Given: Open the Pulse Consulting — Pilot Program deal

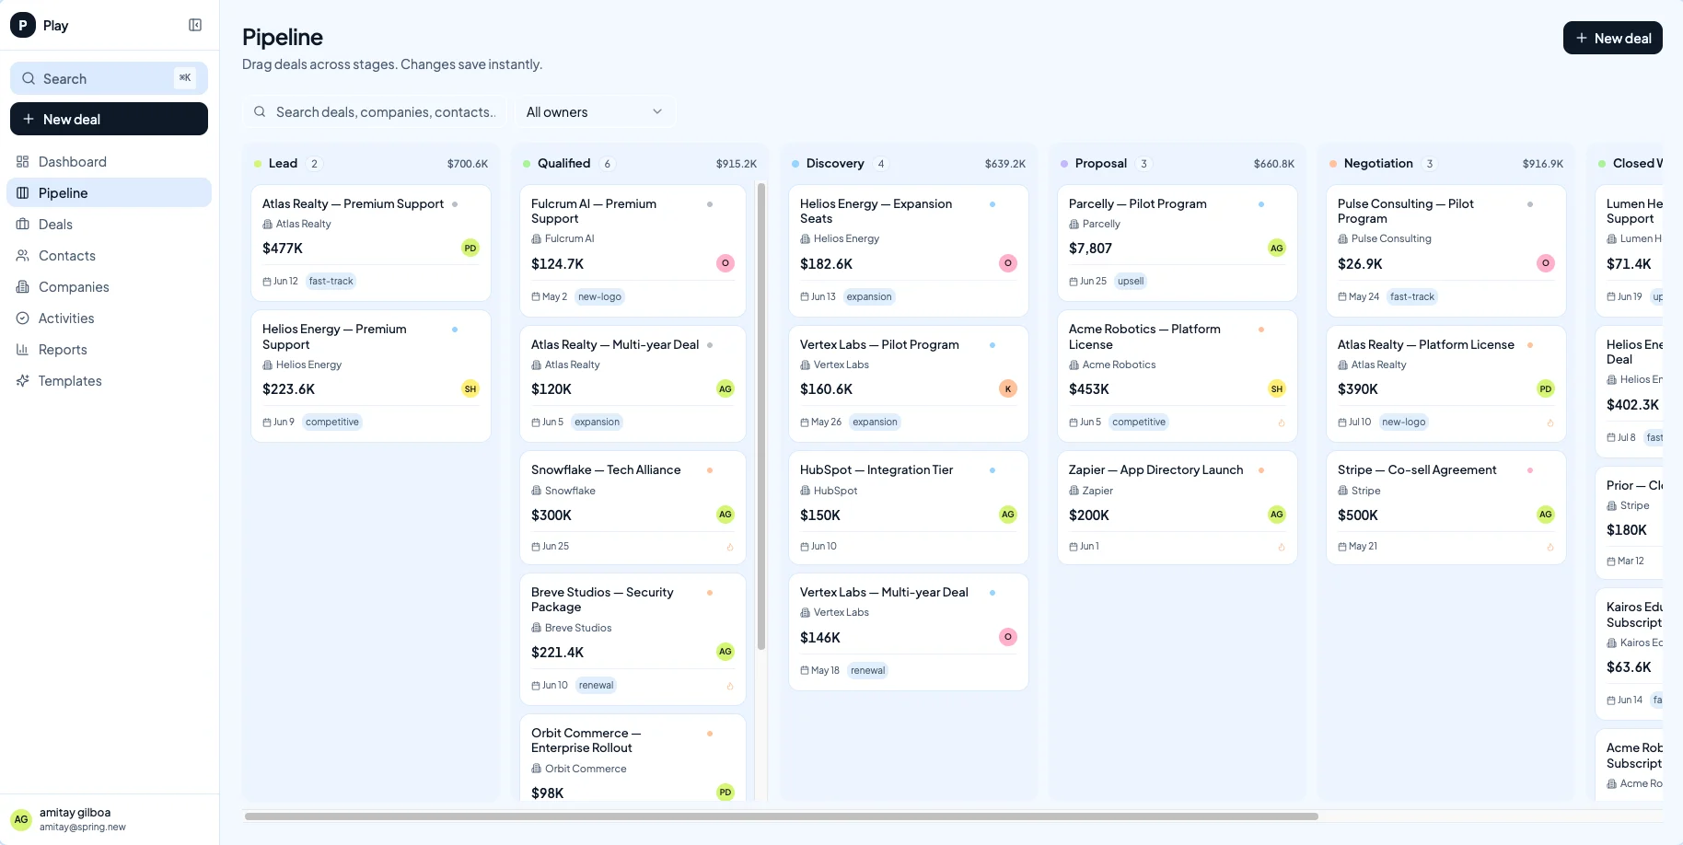Looking at the screenshot, I should 1446,250.
